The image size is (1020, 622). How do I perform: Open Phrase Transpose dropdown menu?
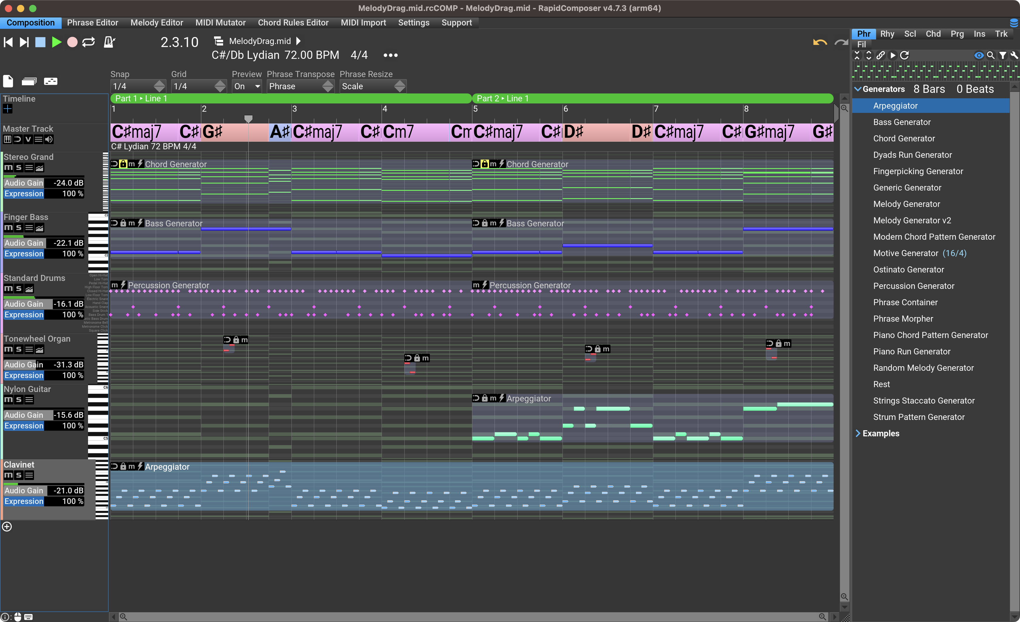[x=300, y=85]
